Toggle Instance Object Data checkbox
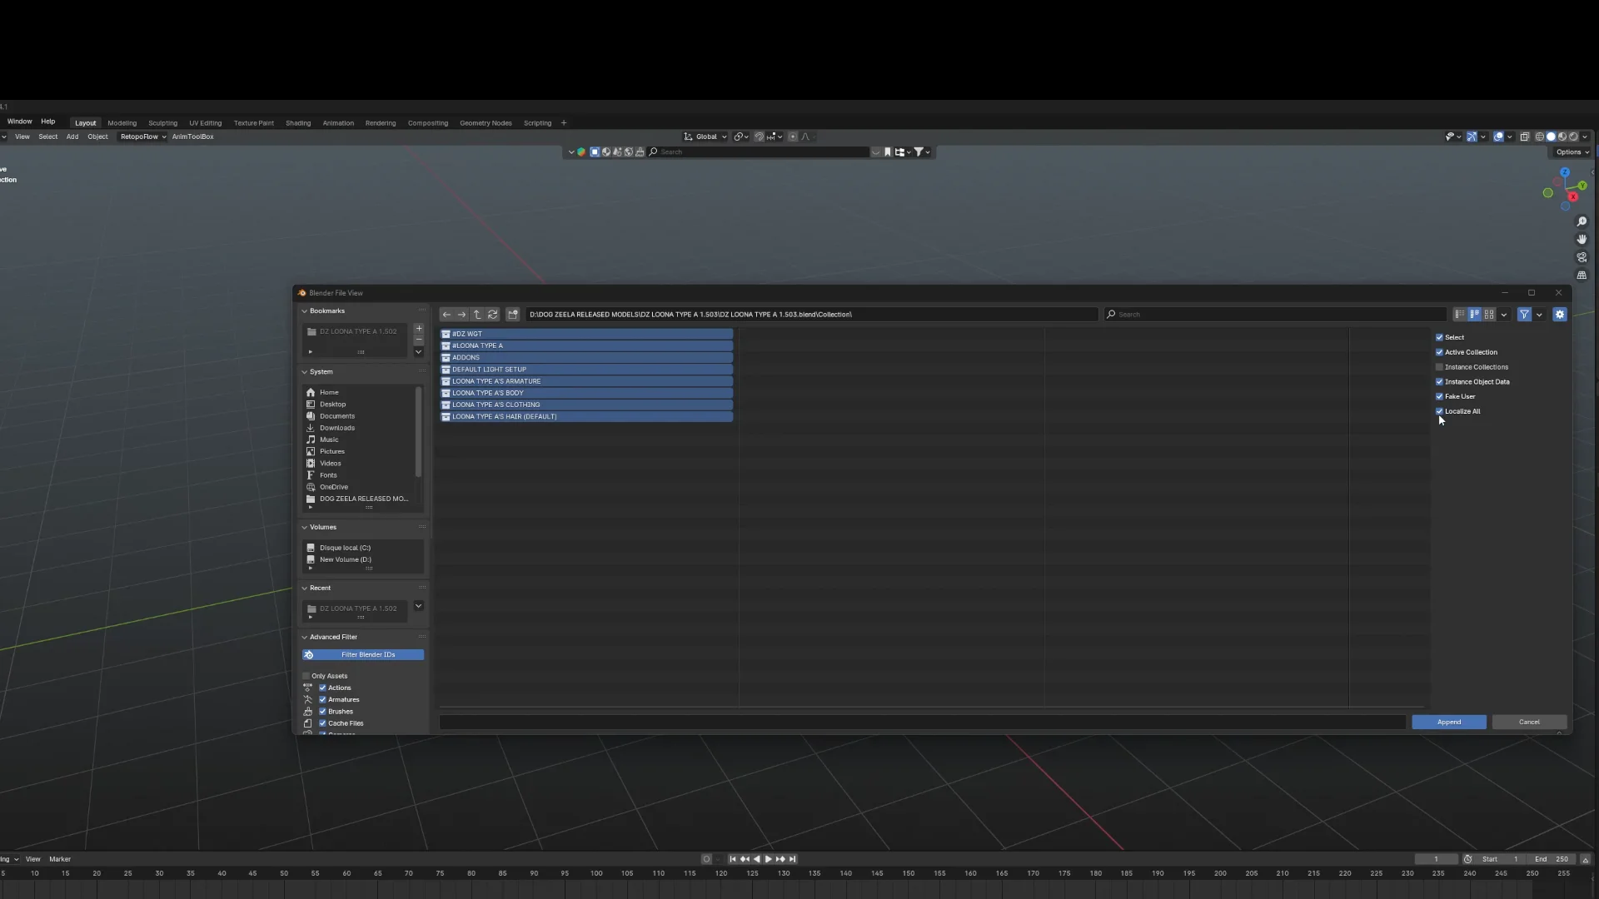This screenshot has height=899, width=1599. (1439, 382)
